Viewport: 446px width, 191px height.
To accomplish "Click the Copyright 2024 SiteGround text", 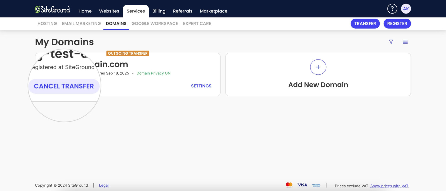I will (x=62, y=185).
